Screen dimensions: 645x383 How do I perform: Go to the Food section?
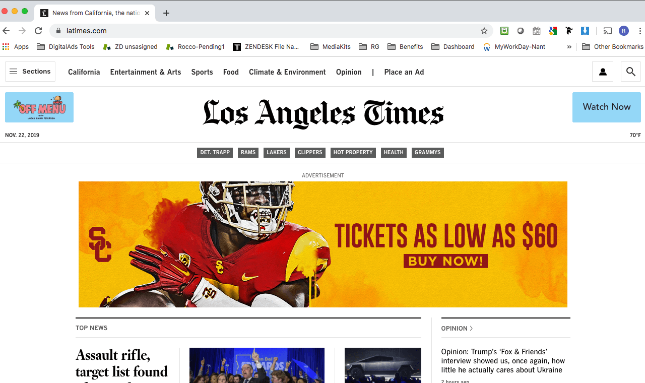tap(231, 72)
